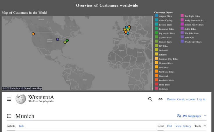Screen dimensions: 214x132
Task: Click the olive map marker near Washington DC
Action: (65, 42)
